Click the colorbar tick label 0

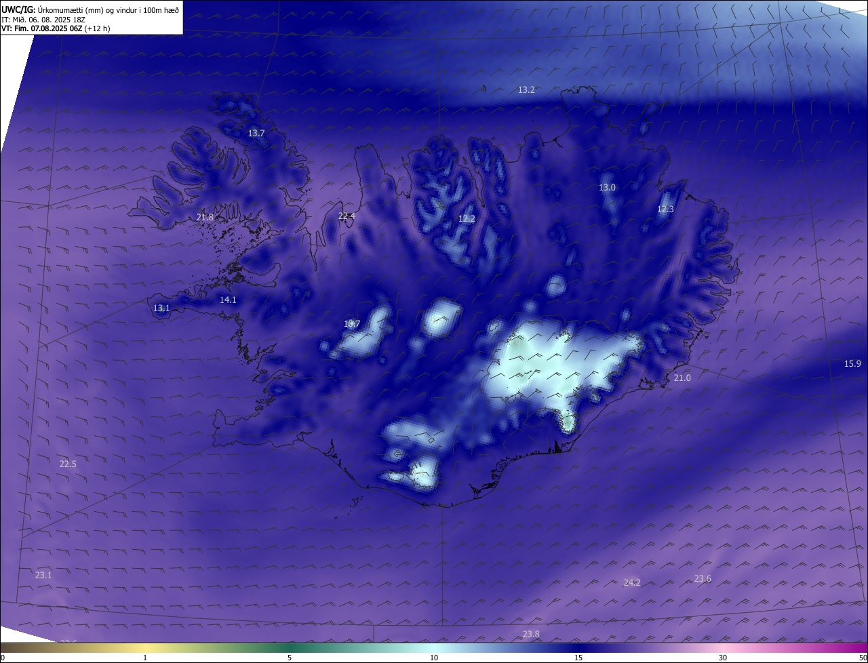[3, 658]
